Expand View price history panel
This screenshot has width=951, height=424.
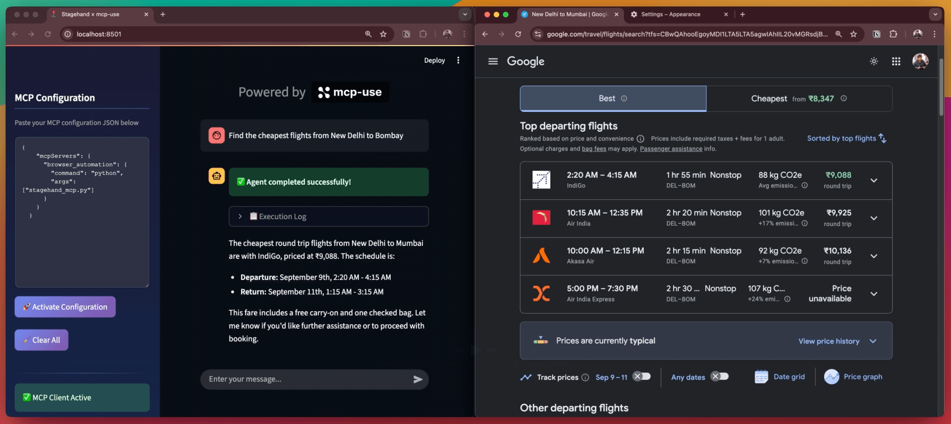tap(837, 341)
